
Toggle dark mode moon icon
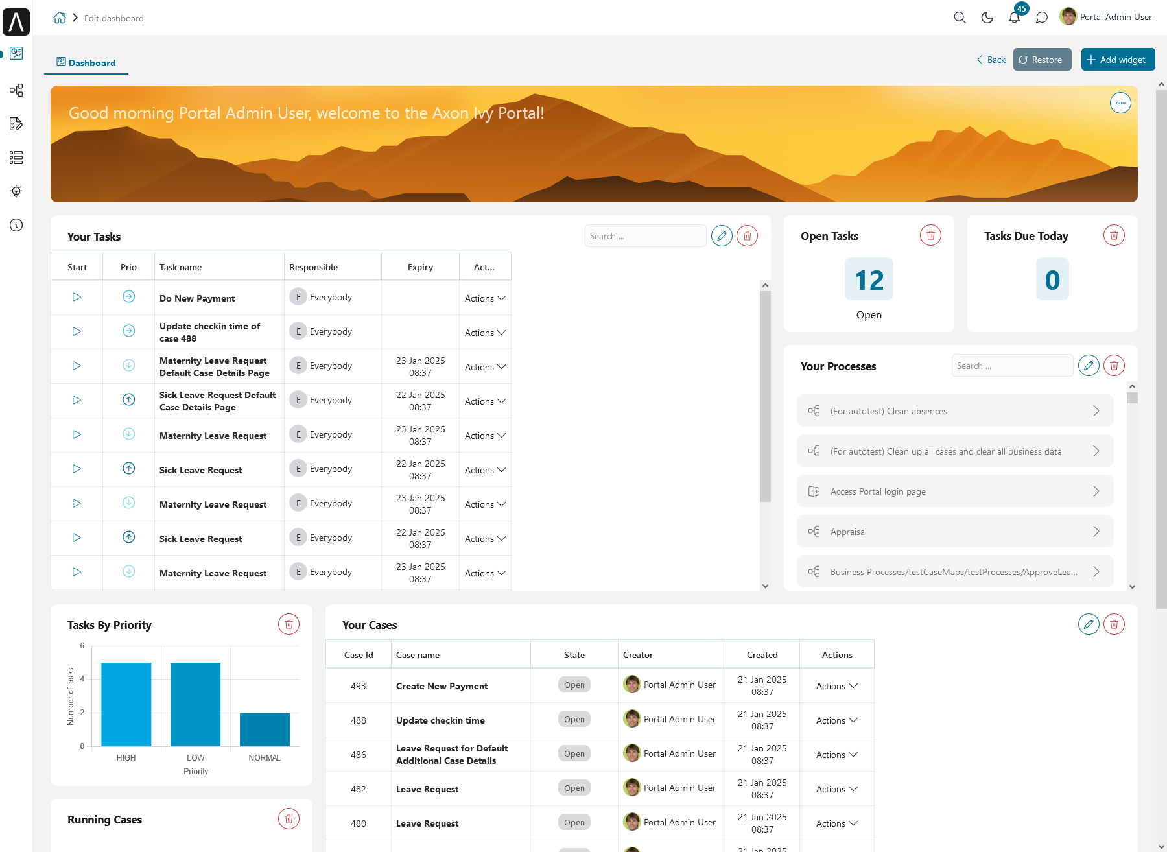987,18
